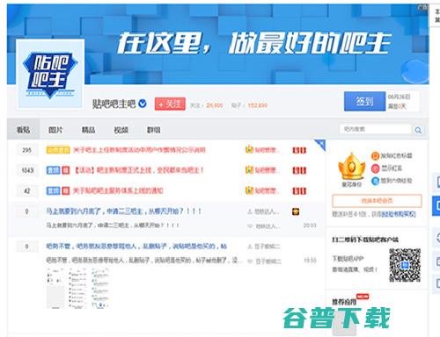Click the red level badge in the 1043-reply row
The width and height of the screenshot is (440, 337).
[299, 170]
